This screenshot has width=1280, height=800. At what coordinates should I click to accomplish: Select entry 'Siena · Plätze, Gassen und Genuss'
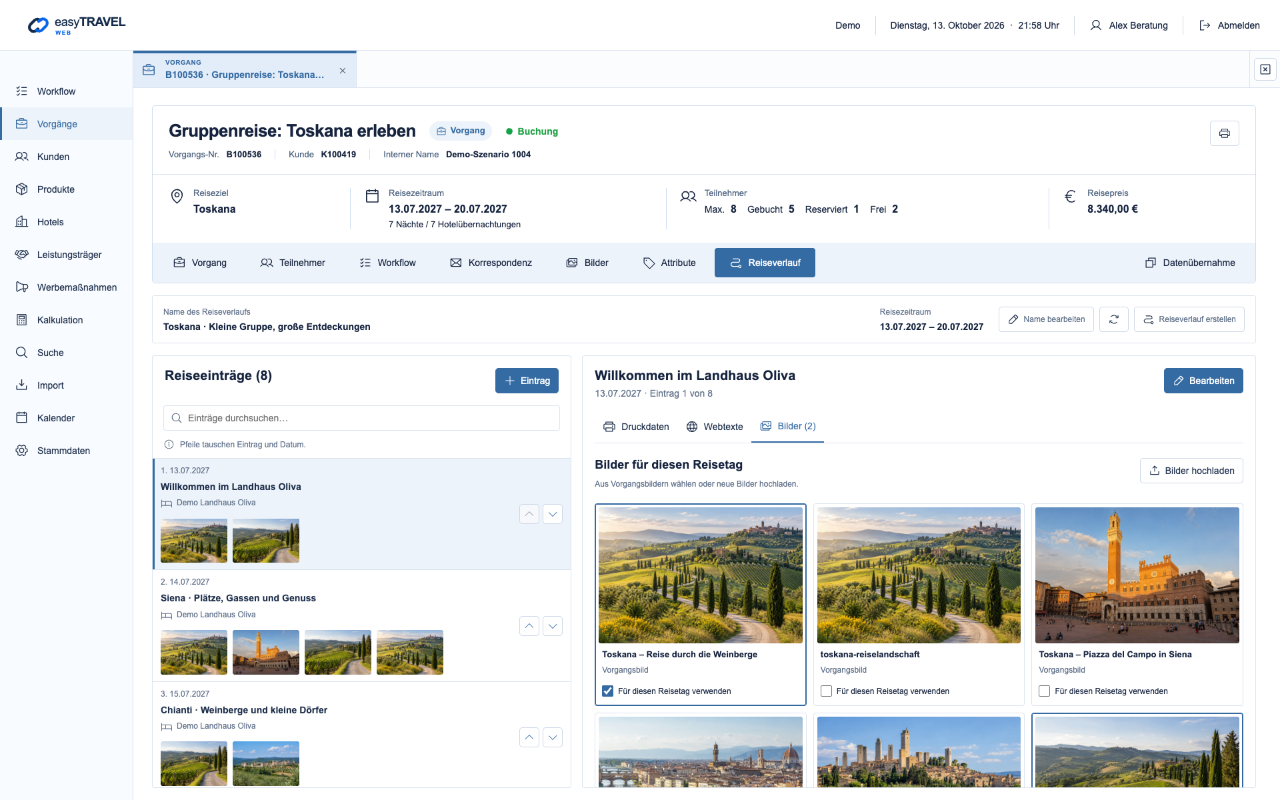pos(361,625)
